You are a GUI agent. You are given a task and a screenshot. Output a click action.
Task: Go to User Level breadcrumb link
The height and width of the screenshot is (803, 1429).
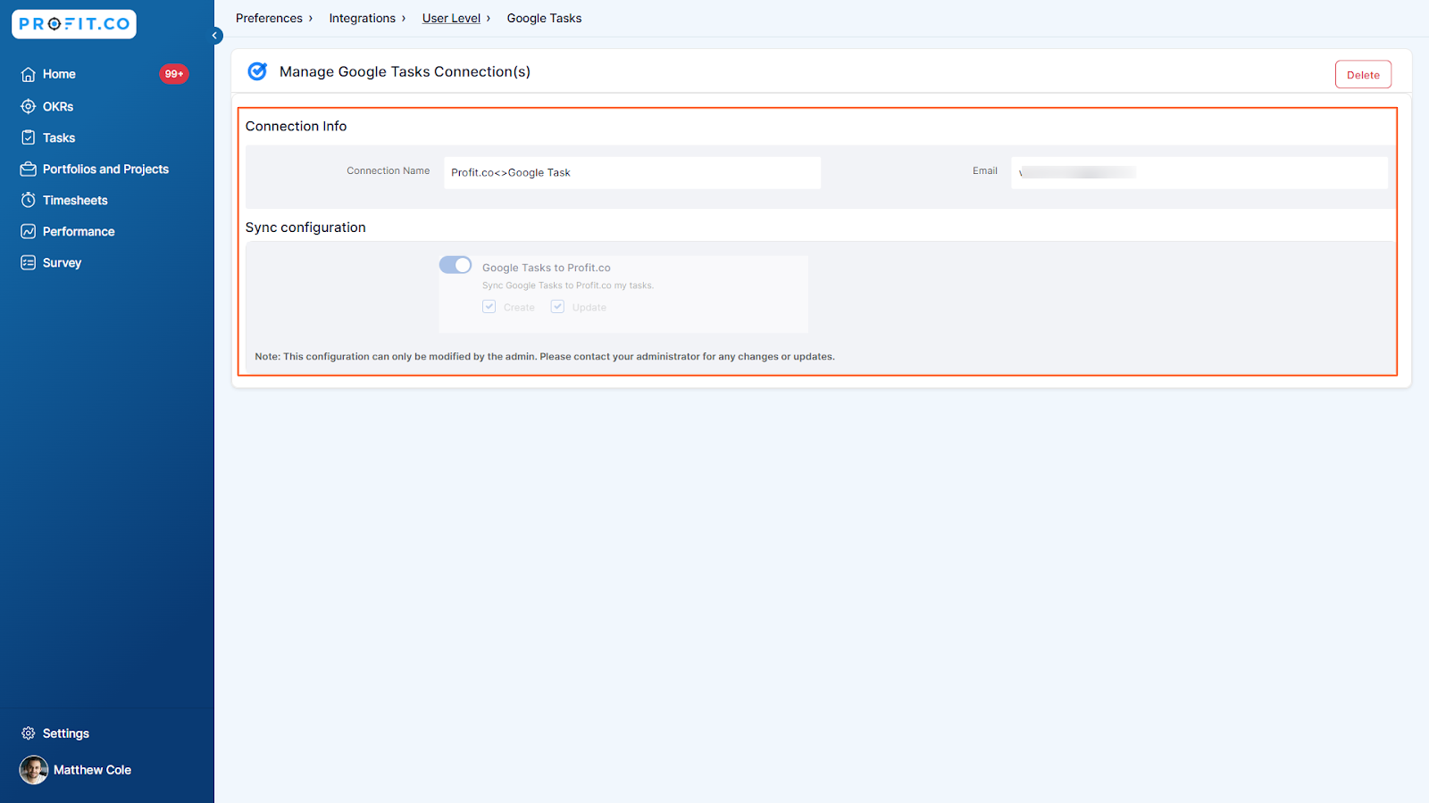pyautogui.click(x=451, y=18)
